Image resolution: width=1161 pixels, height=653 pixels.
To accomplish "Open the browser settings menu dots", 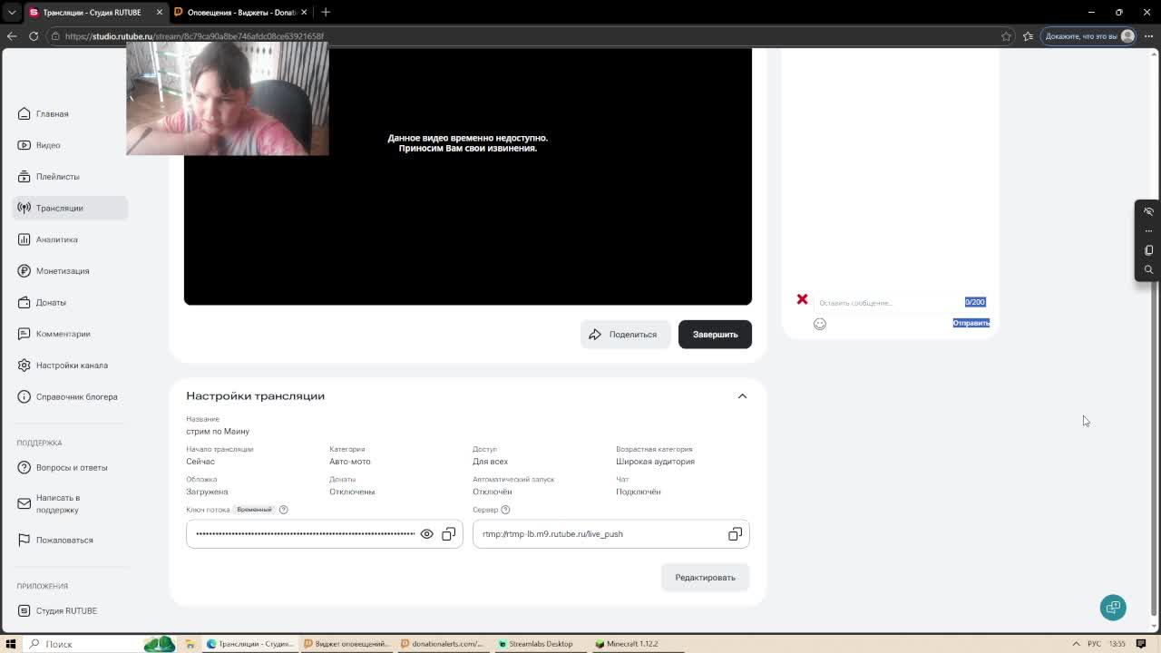I will point(1148,36).
